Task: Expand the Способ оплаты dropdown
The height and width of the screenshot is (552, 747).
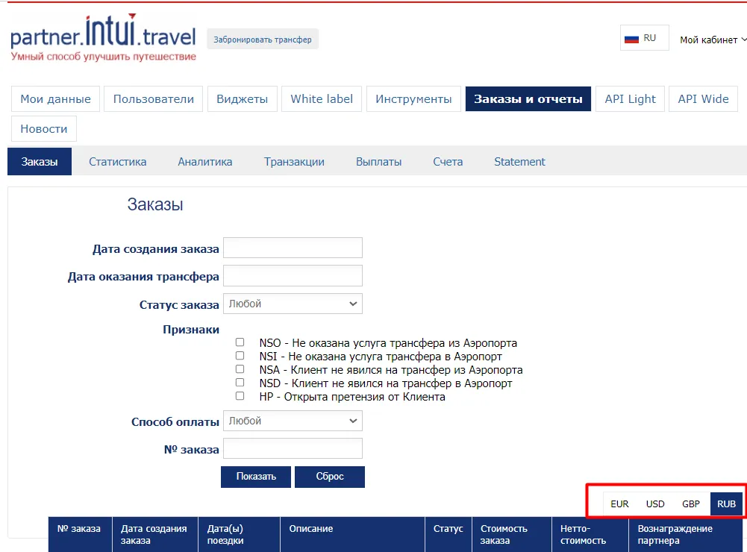Action: 293,421
